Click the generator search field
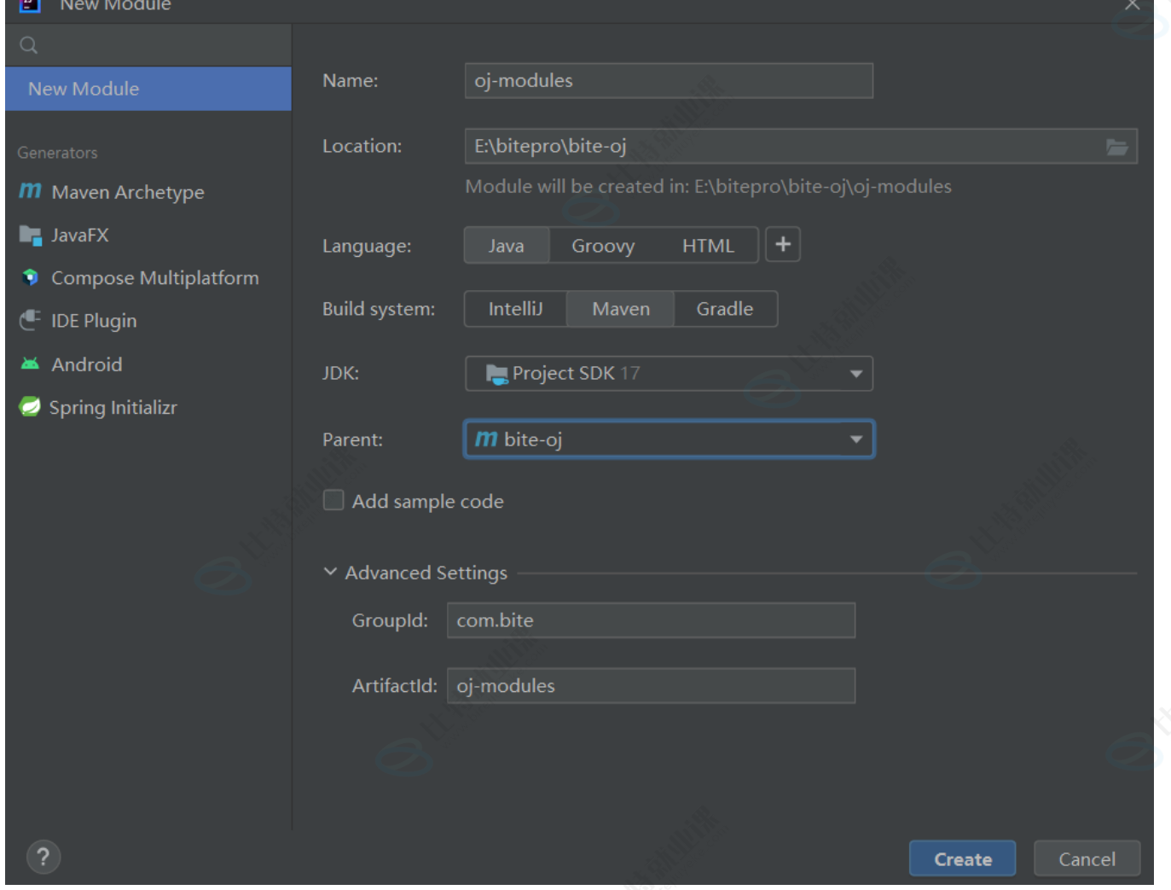This screenshot has width=1171, height=890. pyautogui.click(x=148, y=45)
